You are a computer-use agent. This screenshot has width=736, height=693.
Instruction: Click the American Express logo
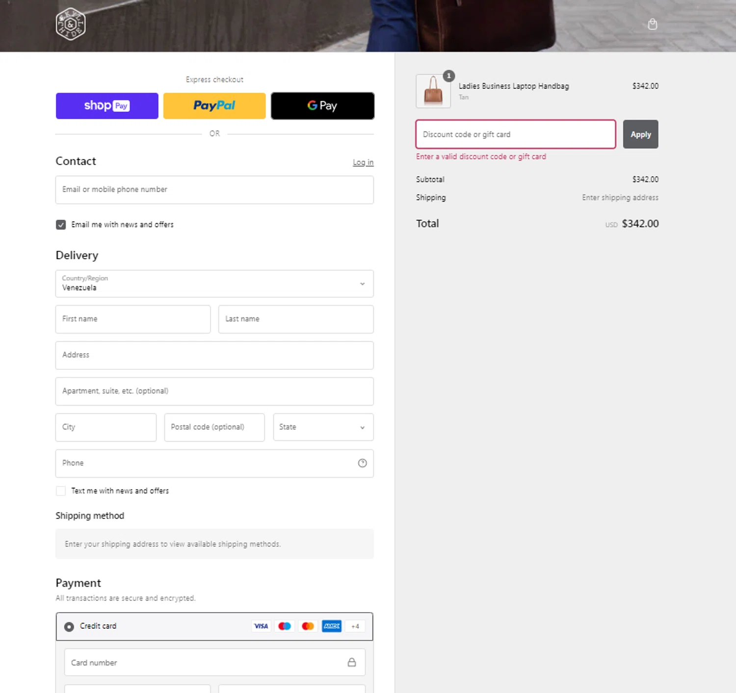click(x=332, y=626)
